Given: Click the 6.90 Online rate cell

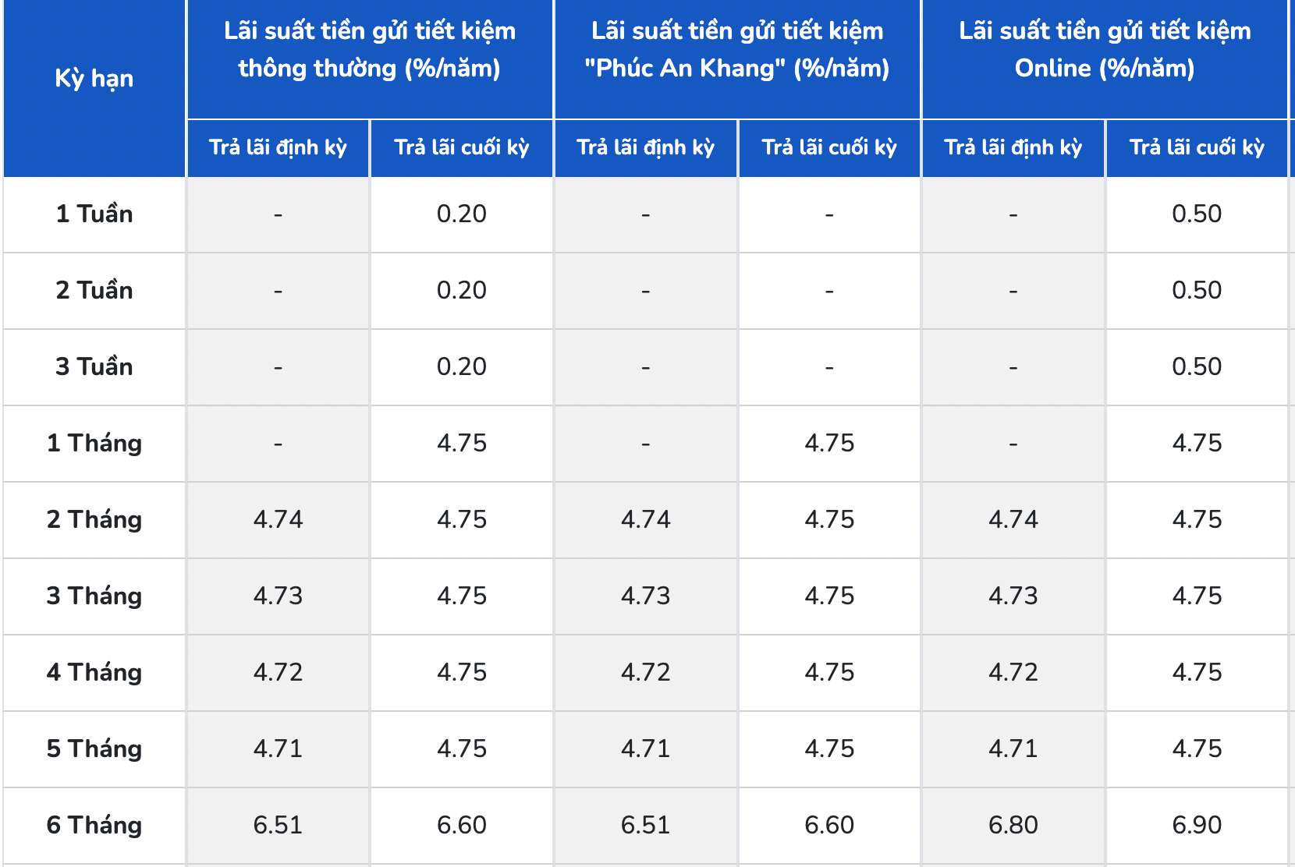Looking at the screenshot, I should coord(1197,826).
